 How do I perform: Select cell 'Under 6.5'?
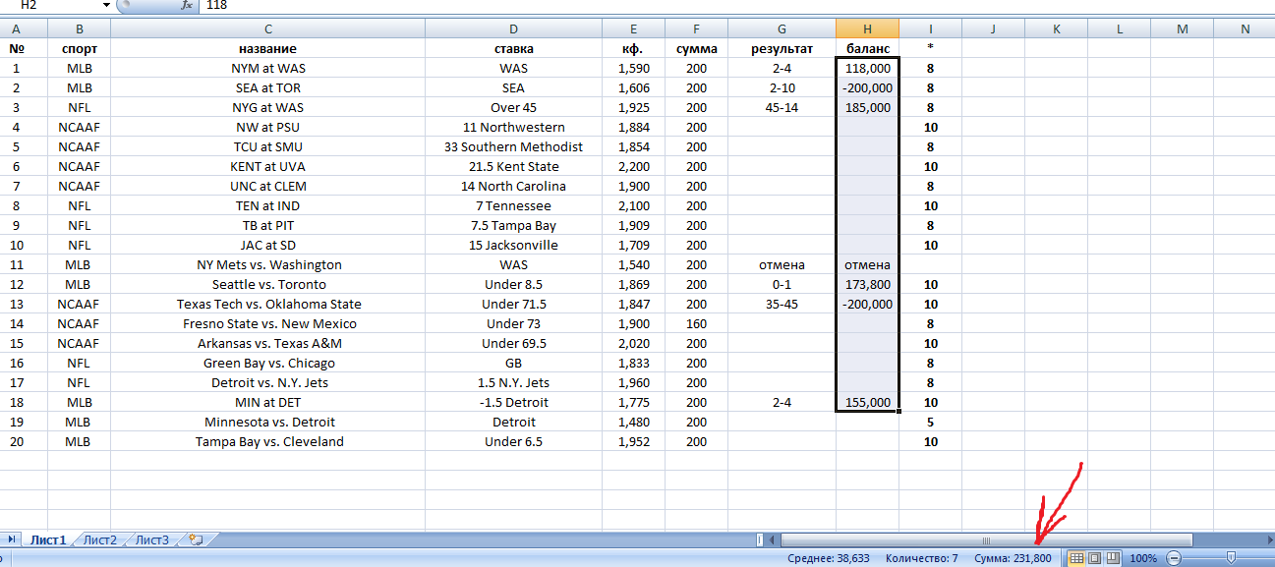click(513, 441)
